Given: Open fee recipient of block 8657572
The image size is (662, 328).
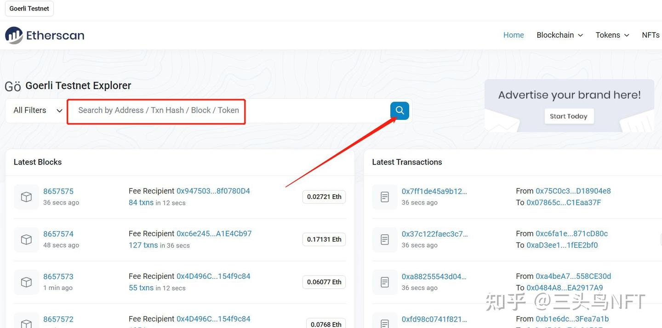Looking at the screenshot, I should [213, 319].
